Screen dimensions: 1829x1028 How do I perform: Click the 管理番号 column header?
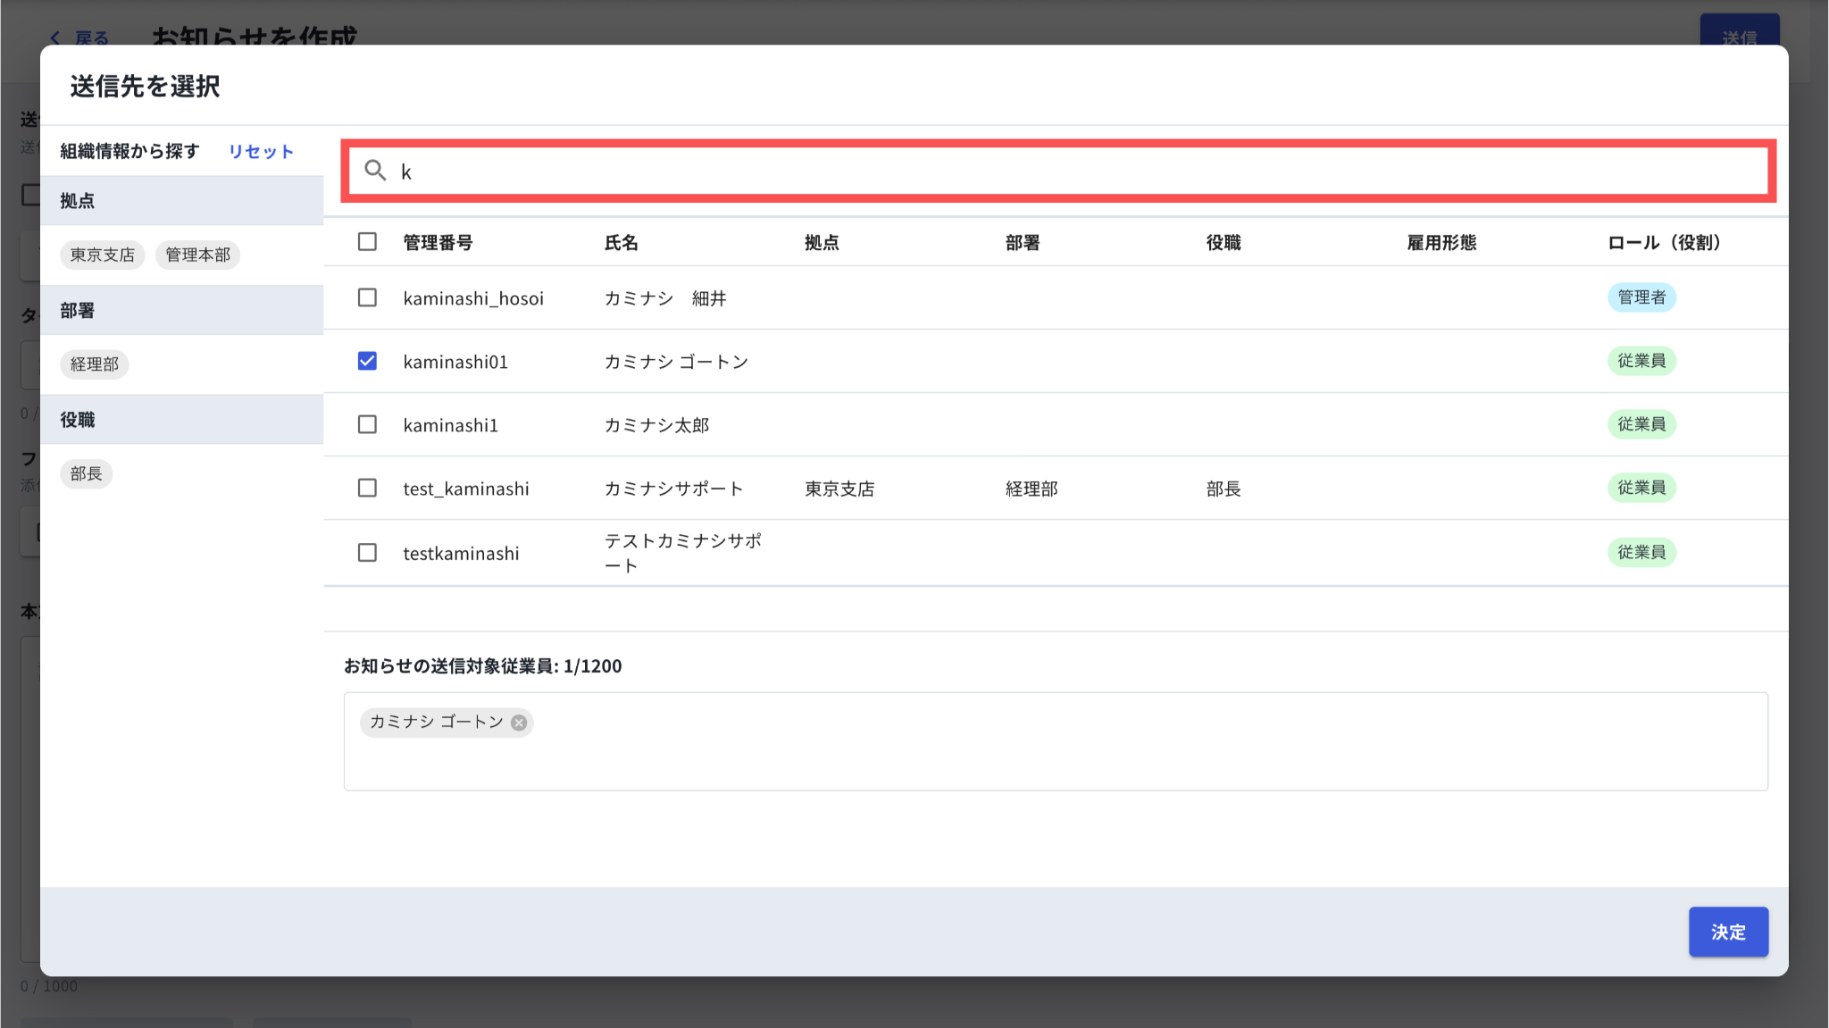click(438, 243)
